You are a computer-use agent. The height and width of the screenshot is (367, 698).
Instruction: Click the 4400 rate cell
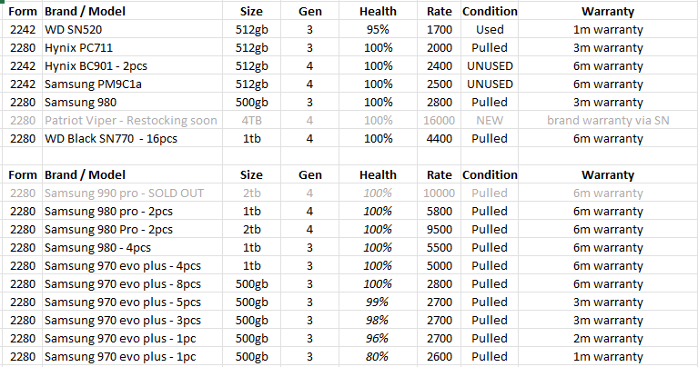pos(439,139)
